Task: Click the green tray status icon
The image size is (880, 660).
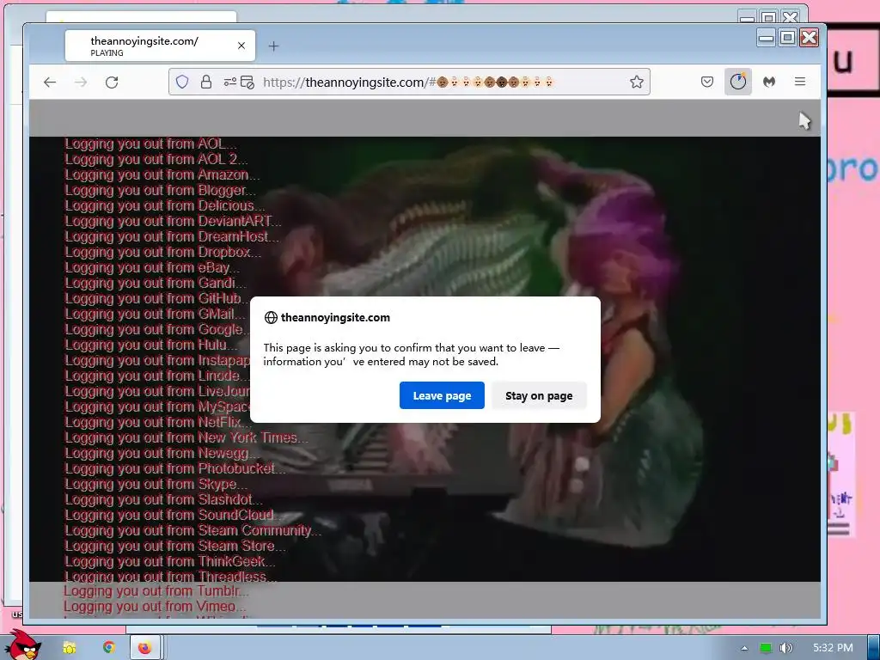Action: coord(766,648)
